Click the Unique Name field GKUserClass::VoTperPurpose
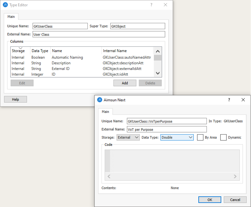 167,121
